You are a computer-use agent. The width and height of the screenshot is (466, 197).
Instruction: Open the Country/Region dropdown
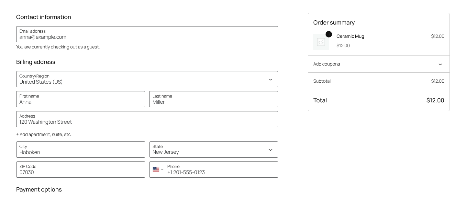147,79
